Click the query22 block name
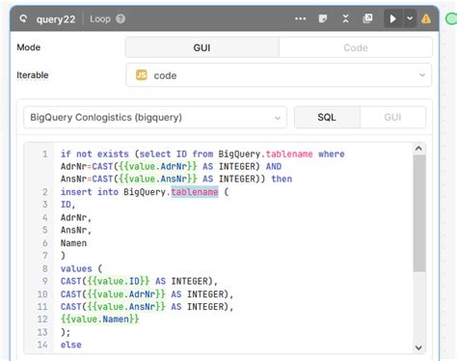457x361 pixels. coord(56,19)
